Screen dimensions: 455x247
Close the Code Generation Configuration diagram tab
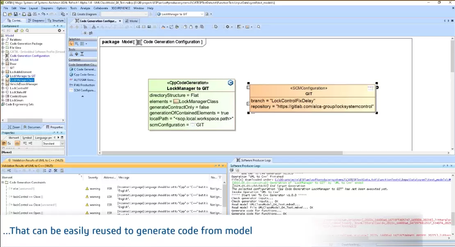click(122, 21)
